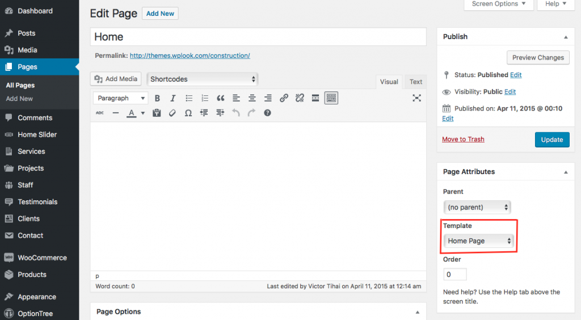Click the page title field containing Home
Viewport: 581px width, 320px height.
[x=258, y=37]
